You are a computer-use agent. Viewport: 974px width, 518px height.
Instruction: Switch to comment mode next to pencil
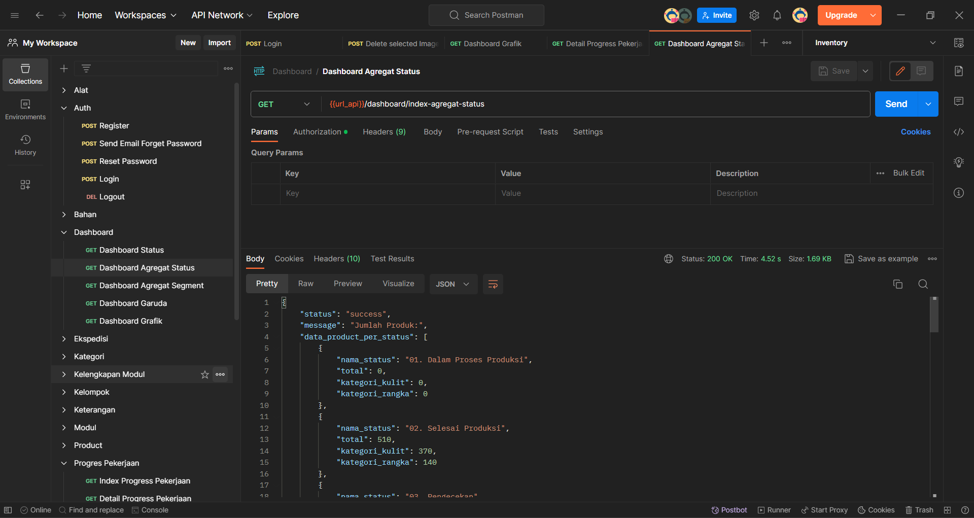pyautogui.click(x=921, y=71)
